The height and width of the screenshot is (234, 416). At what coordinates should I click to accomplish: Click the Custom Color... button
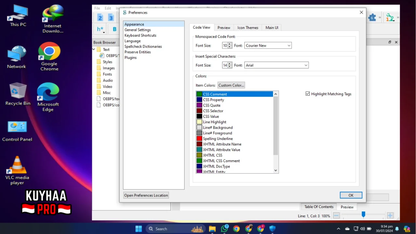click(x=231, y=85)
